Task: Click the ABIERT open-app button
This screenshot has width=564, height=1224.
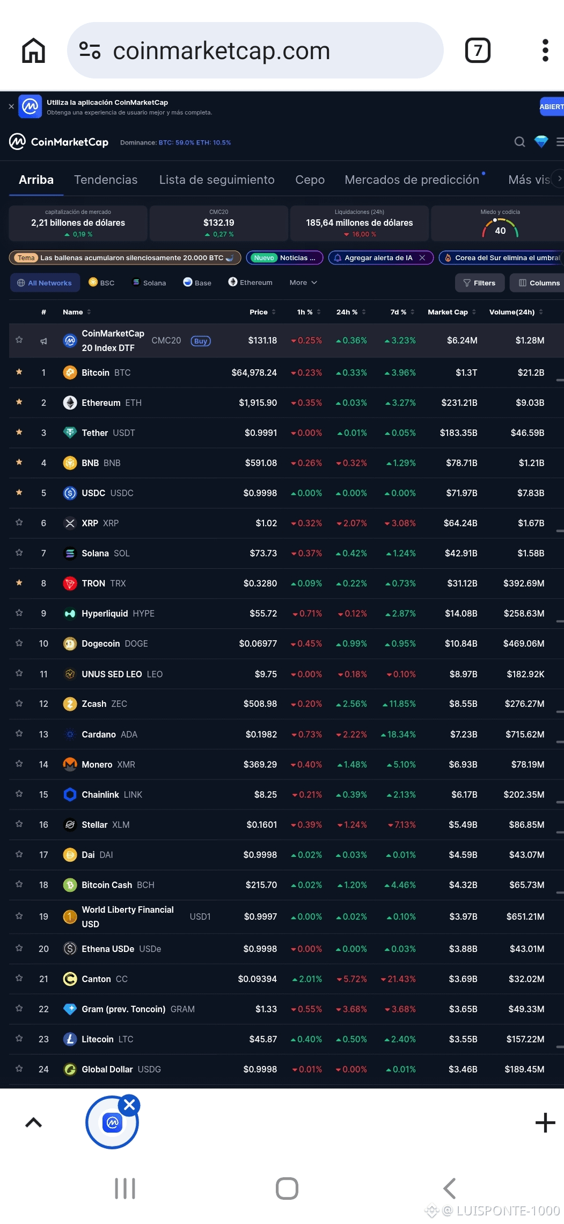Action: pos(552,106)
